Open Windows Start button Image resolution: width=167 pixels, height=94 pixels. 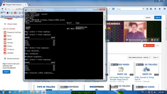3,92
